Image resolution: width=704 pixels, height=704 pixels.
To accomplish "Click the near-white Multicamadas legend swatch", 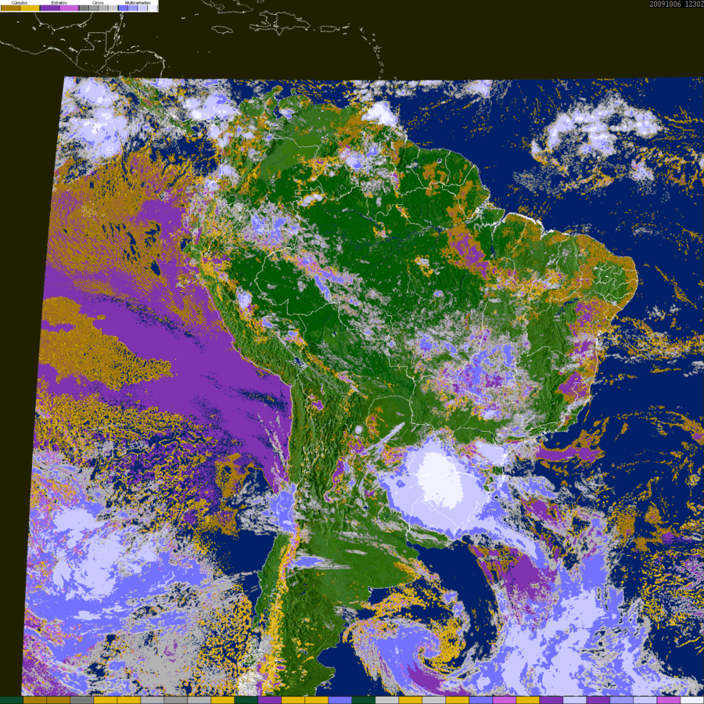I will point(153,8).
